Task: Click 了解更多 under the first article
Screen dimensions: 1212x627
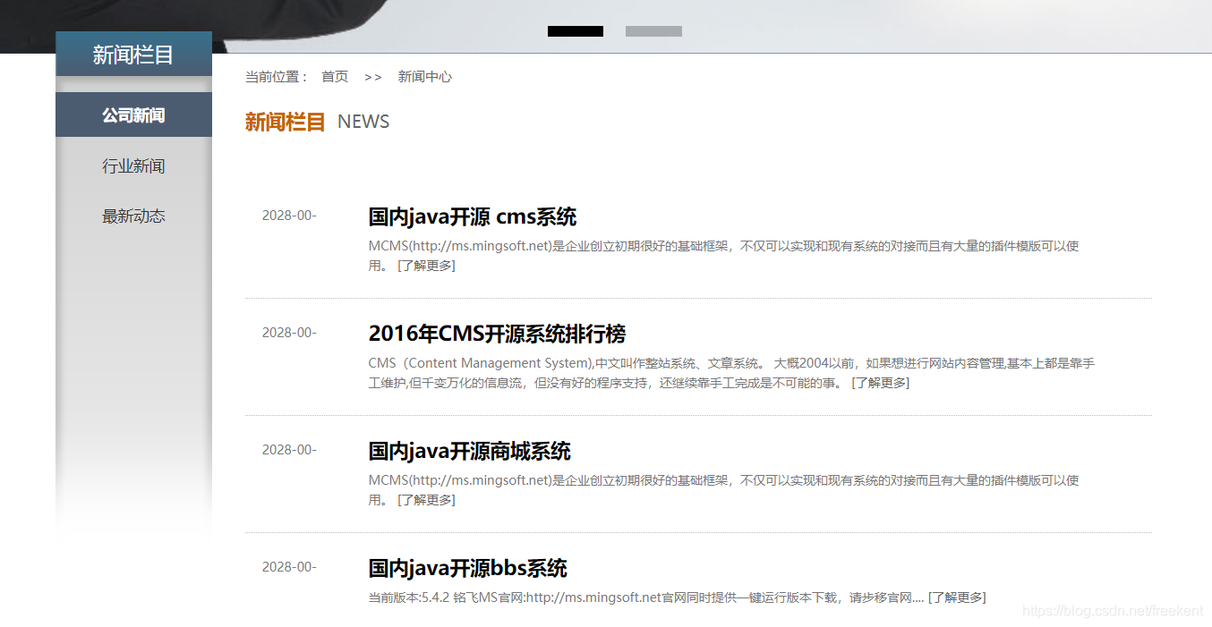Action: [x=427, y=265]
